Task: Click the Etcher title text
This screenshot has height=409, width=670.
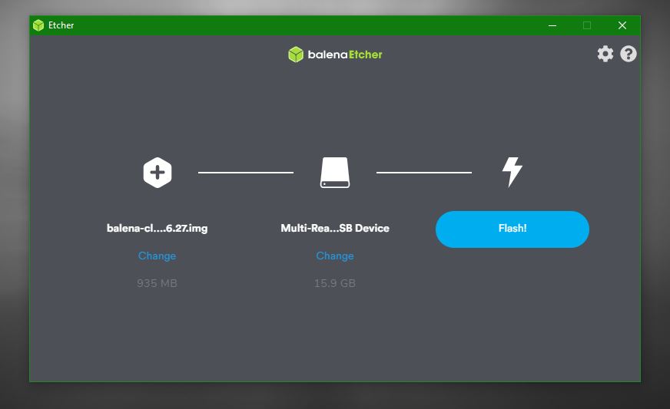Action: coord(61,25)
